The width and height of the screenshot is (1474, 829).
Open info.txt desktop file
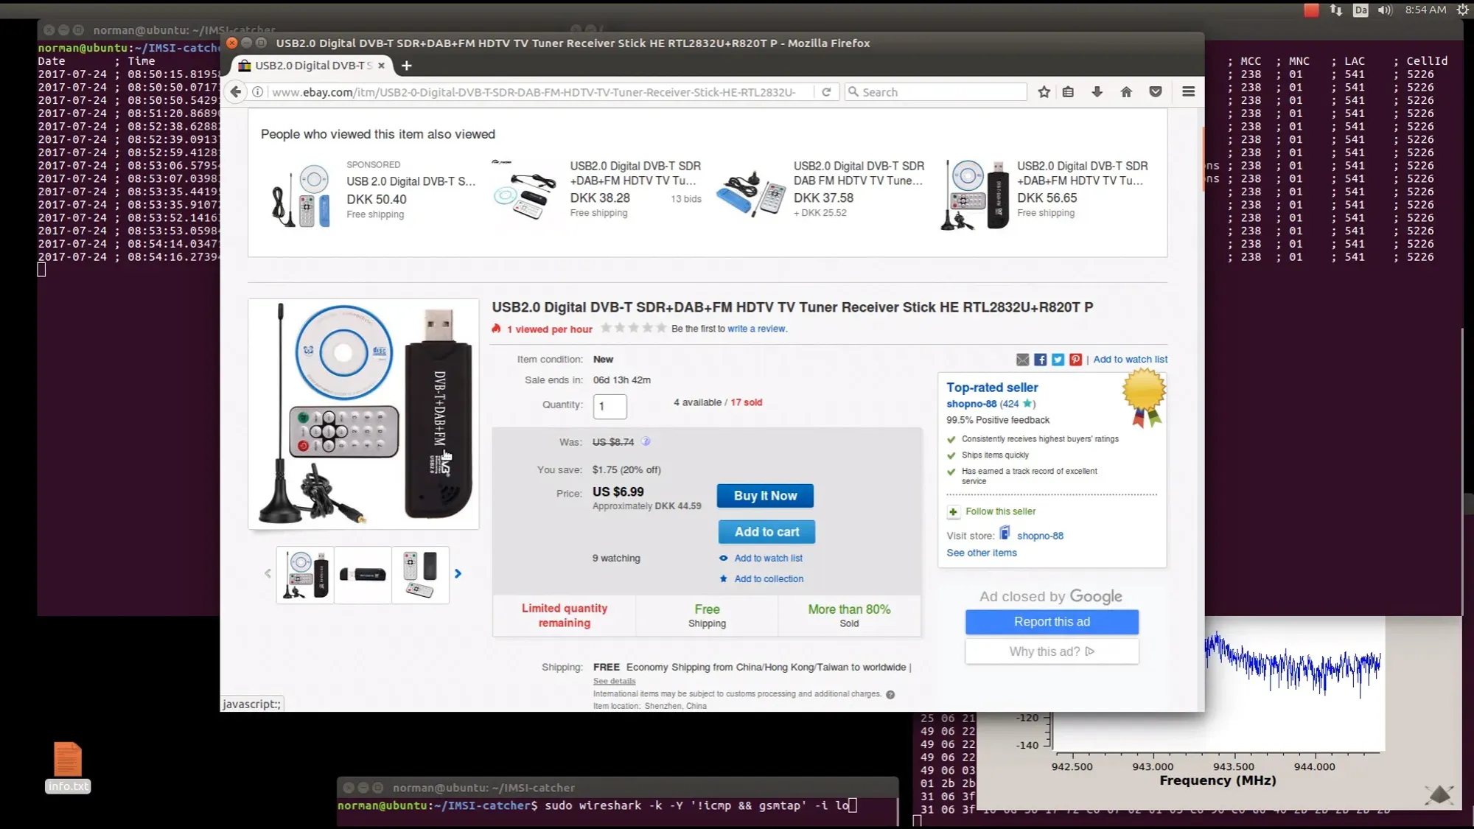pos(68,766)
